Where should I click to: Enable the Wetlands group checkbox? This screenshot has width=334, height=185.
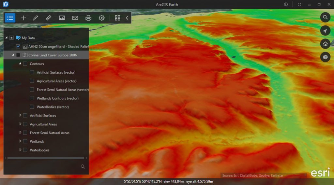25,141
